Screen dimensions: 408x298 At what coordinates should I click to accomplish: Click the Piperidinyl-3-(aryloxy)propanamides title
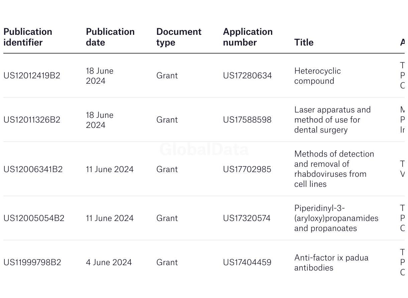pos(336,218)
